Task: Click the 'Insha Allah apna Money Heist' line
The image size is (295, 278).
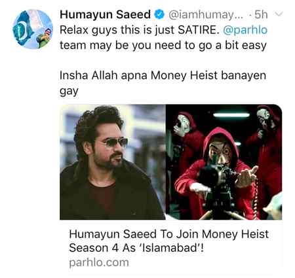Action: [x=163, y=76]
